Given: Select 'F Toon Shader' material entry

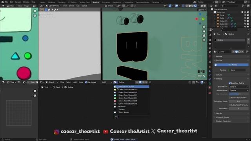Looking at the screenshot, I should point(131,112).
